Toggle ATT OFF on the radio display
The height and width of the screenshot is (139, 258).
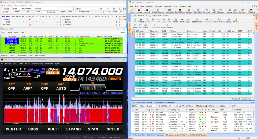pyautogui.click(x=12, y=86)
